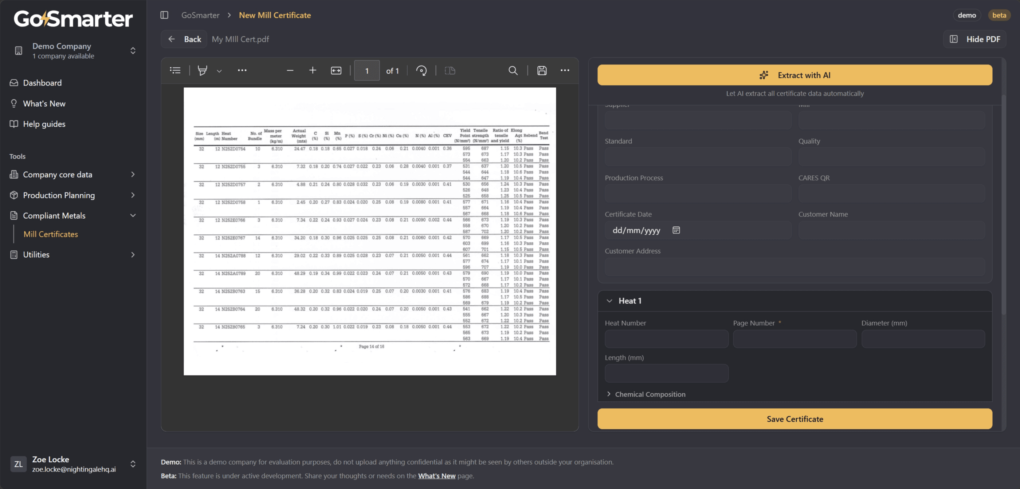Click Save Certificate button

tap(795, 418)
